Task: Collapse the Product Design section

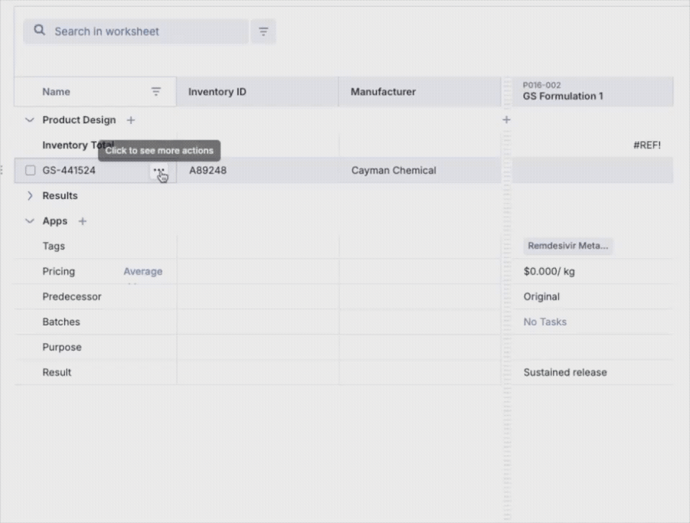Action: 30,120
